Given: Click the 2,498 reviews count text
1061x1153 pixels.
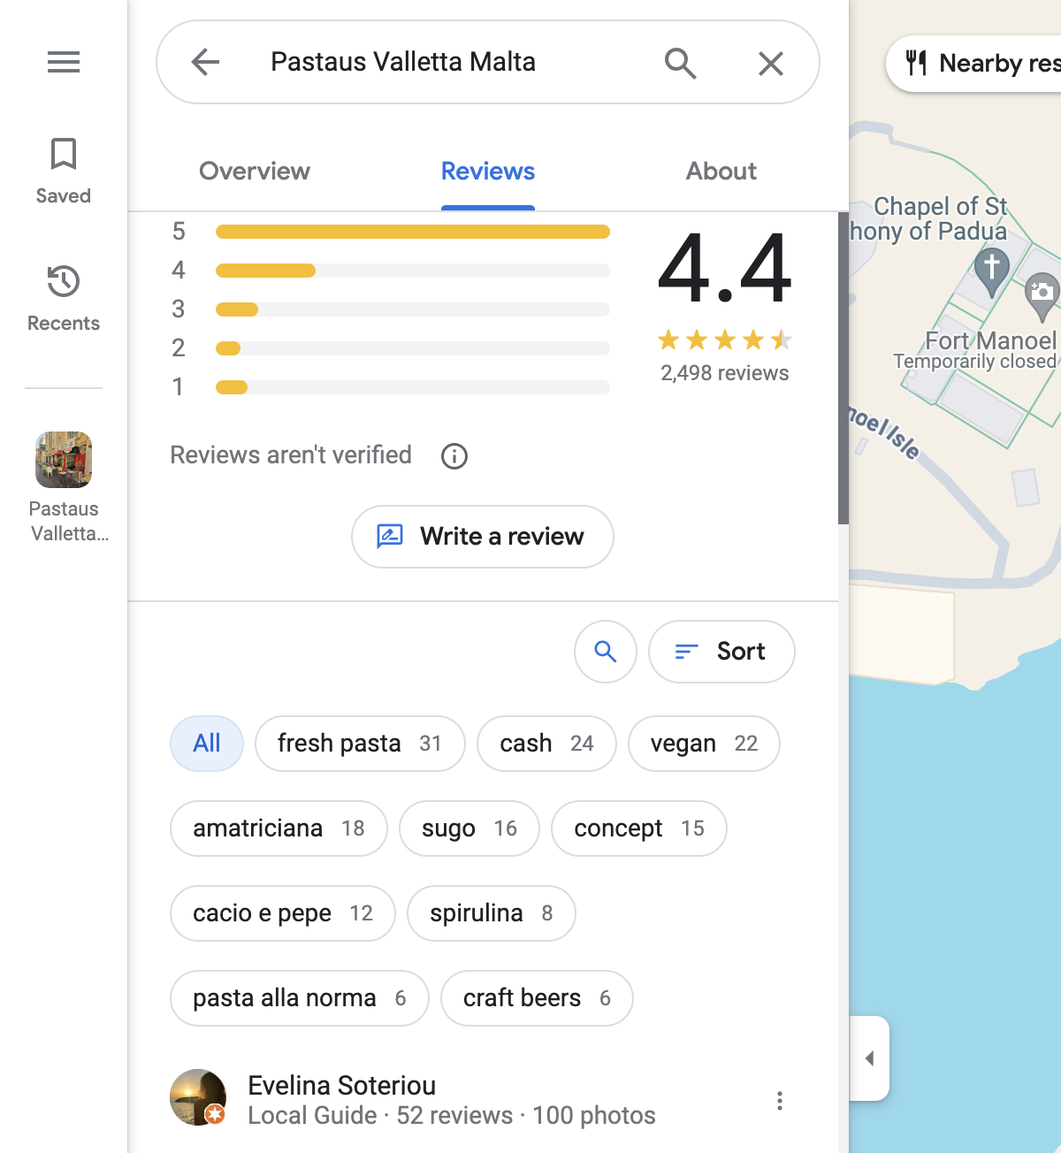Looking at the screenshot, I should coord(725,373).
